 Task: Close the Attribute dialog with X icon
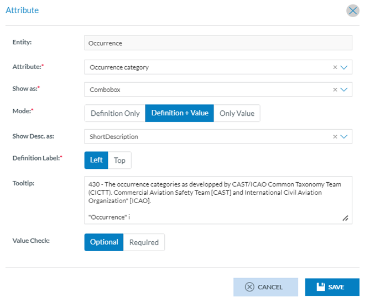(352, 10)
